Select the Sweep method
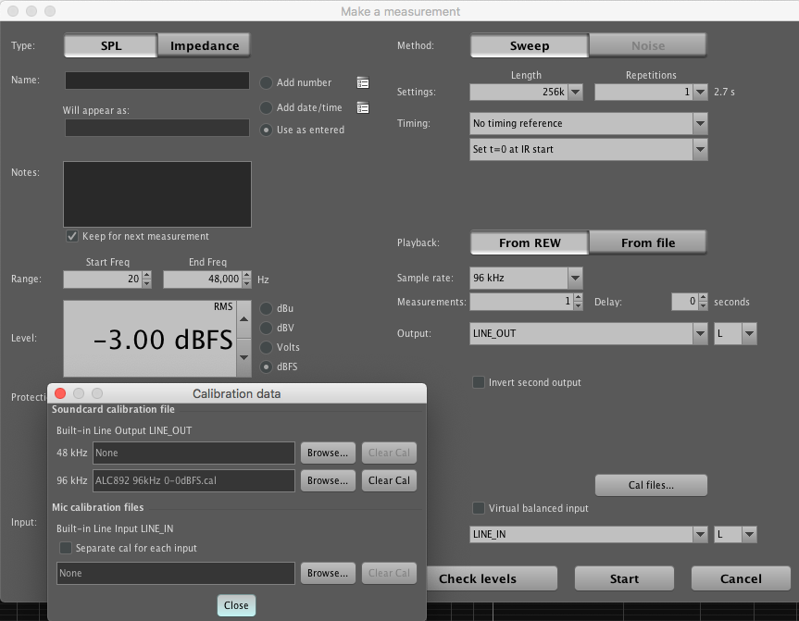 coord(530,46)
